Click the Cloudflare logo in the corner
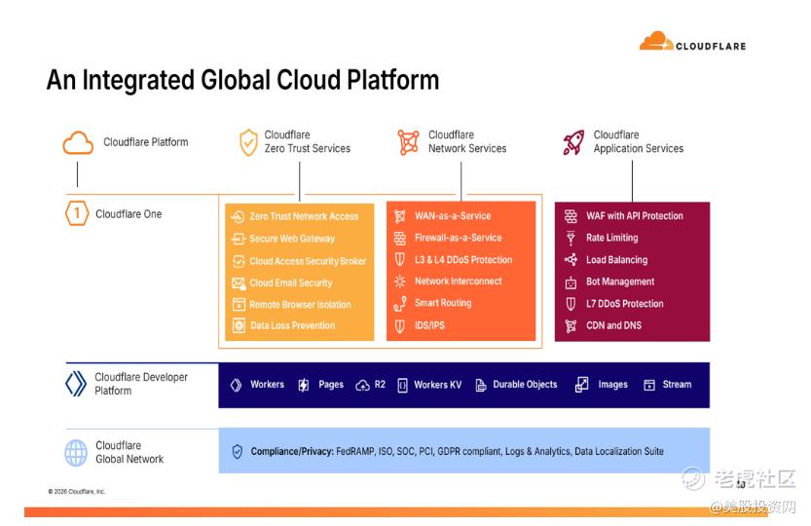Viewport: 811px width, 526px height. tap(692, 42)
